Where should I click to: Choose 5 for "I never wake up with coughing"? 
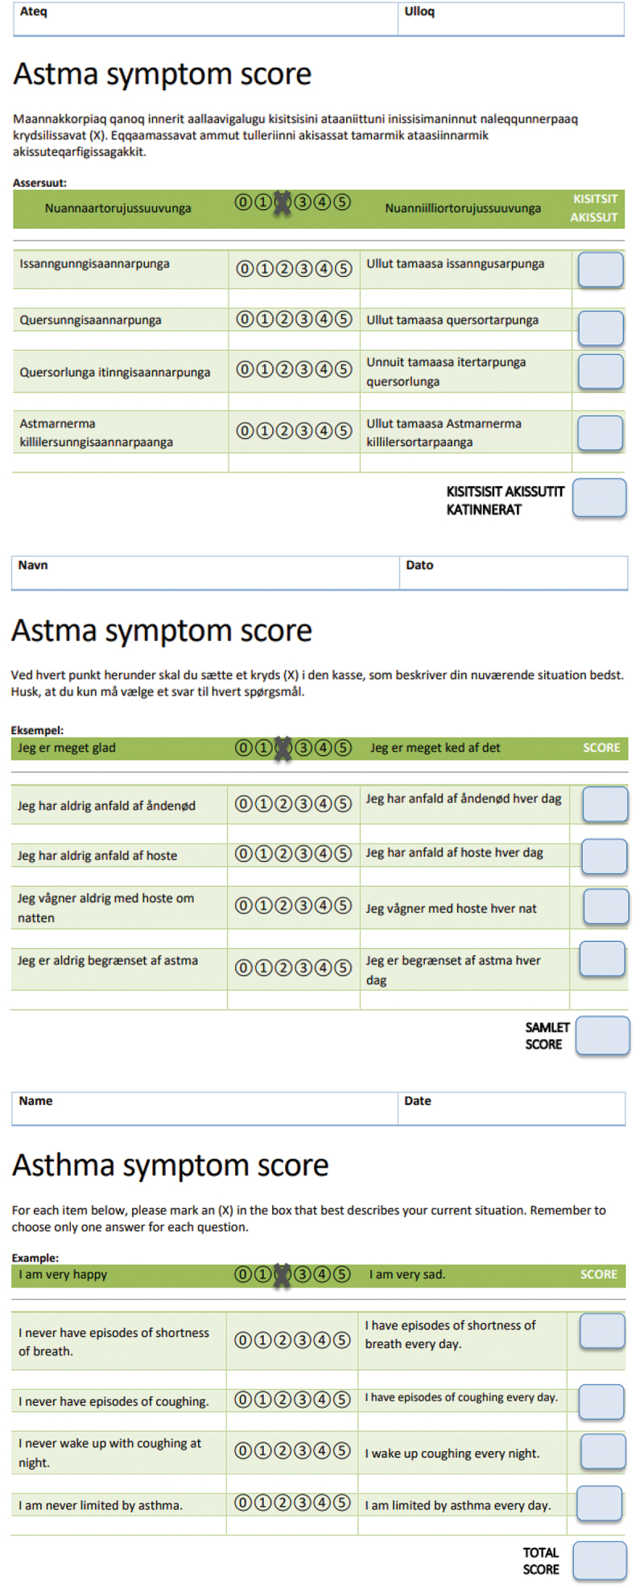342,1451
